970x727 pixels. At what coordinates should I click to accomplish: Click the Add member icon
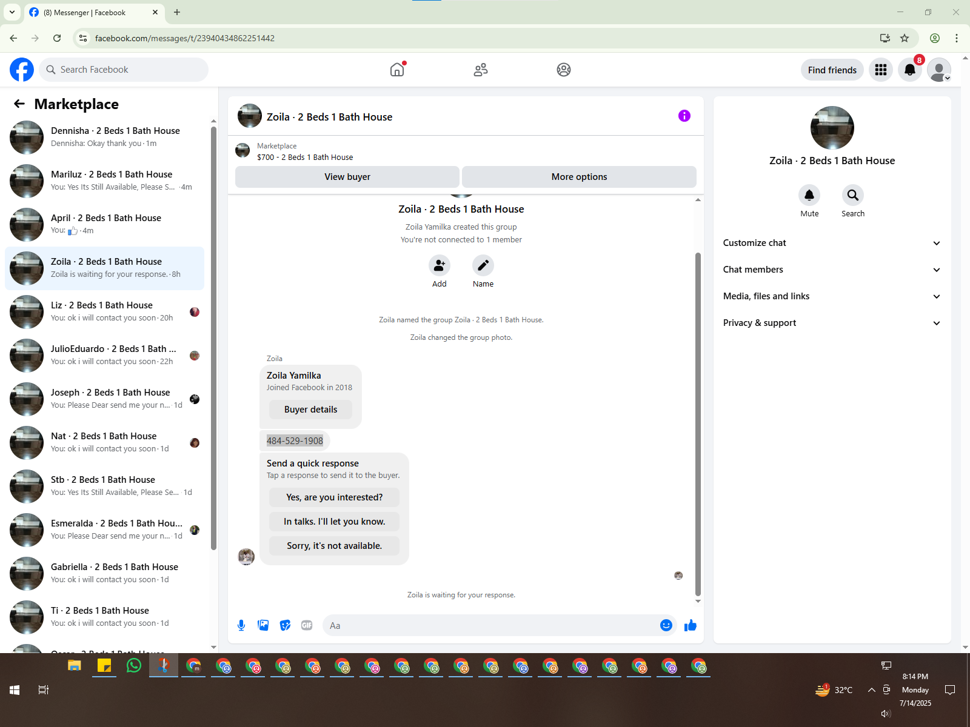(x=440, y=265)
